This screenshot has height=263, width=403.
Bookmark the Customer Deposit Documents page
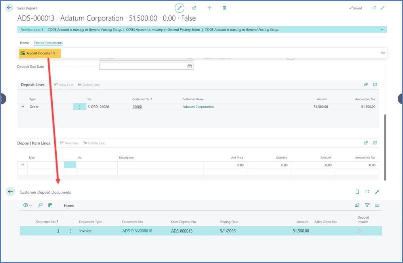pyautogui.click(x=357, y=192)
